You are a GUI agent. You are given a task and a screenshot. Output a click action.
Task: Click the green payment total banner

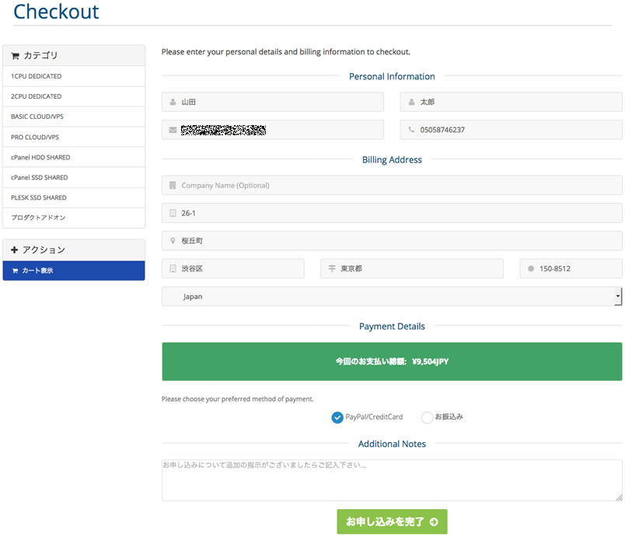click(x=392, y=361)
